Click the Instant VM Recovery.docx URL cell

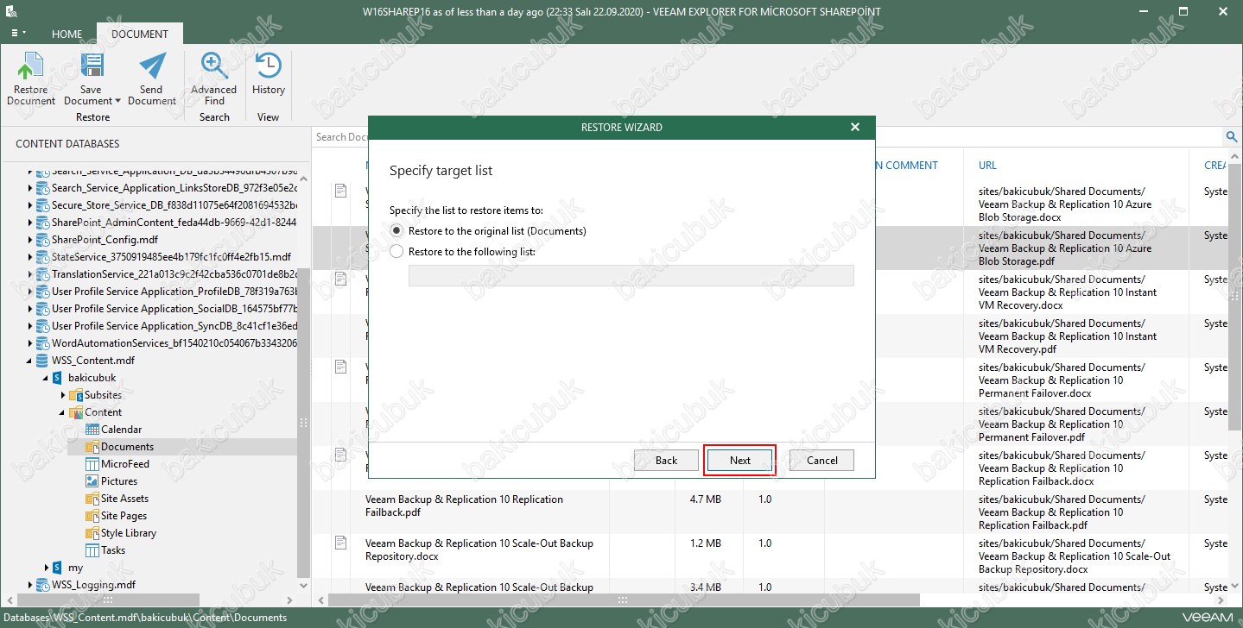(x=1068, y=292)
